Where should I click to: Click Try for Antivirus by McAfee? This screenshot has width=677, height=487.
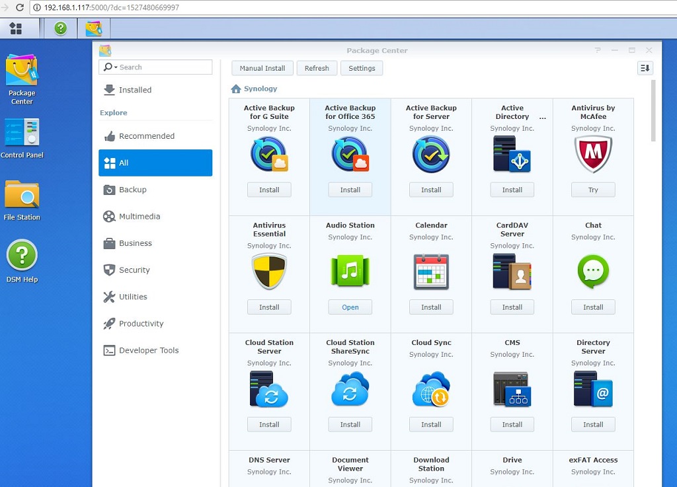pos(593,190)
